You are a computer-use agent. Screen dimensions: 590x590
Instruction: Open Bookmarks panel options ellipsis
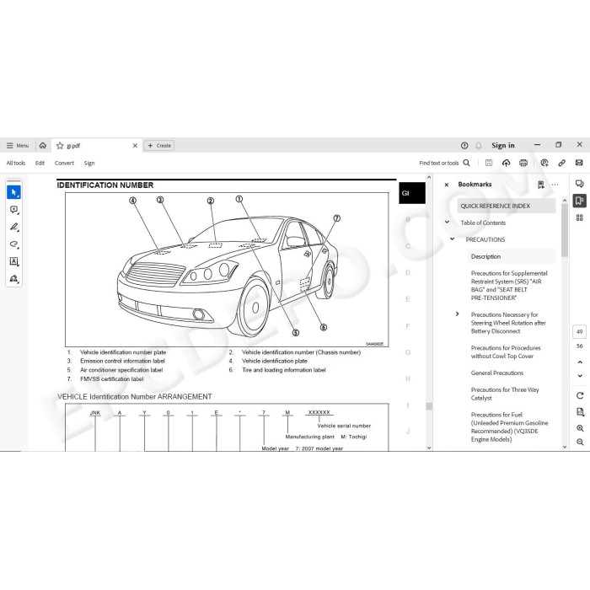tap(555, 185)
